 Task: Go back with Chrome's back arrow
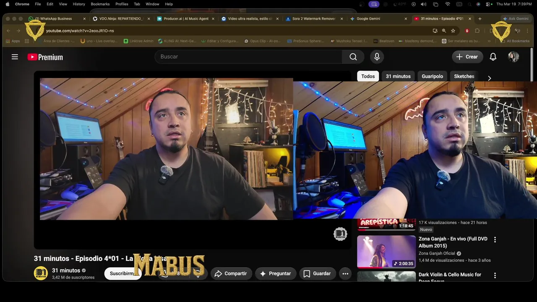[8, 31]
